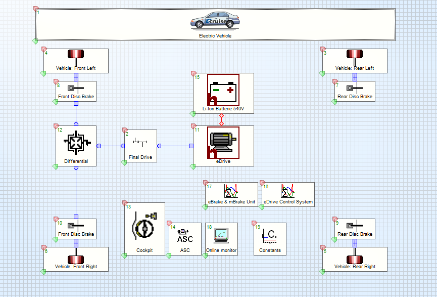Click the 'Li-Ion Batterie 540V' label

[223, 109]
